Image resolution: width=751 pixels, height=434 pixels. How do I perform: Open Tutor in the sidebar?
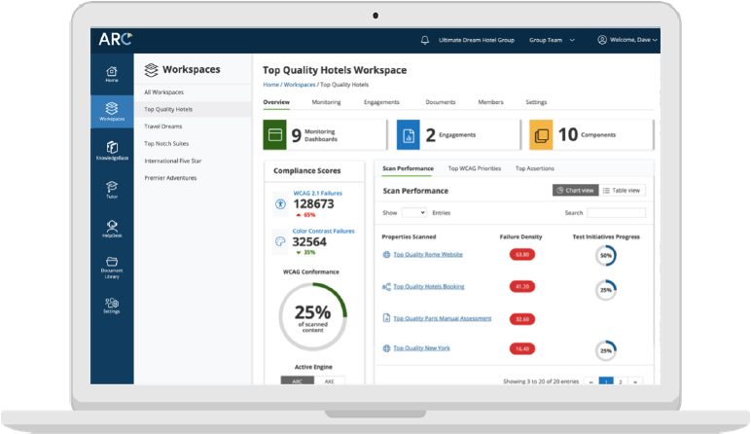pyautogui.click(x=112, y=189)
